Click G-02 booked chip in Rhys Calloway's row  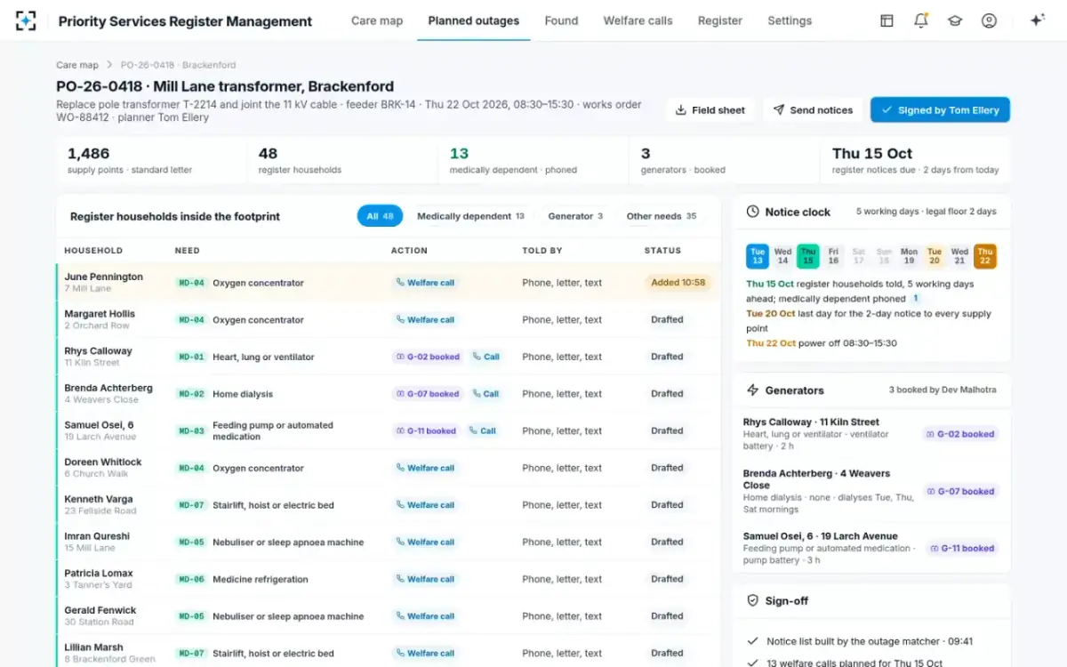tap(428, 357)
